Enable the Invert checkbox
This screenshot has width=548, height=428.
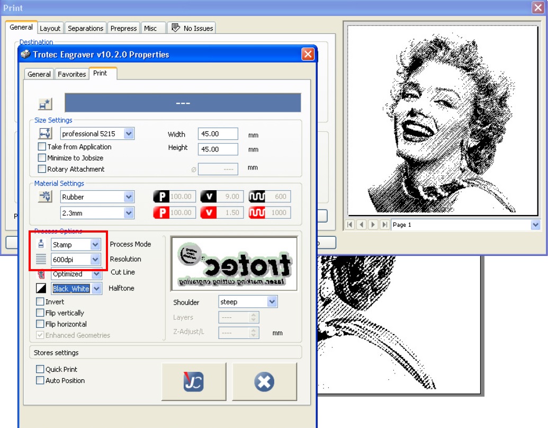point(40,302)
